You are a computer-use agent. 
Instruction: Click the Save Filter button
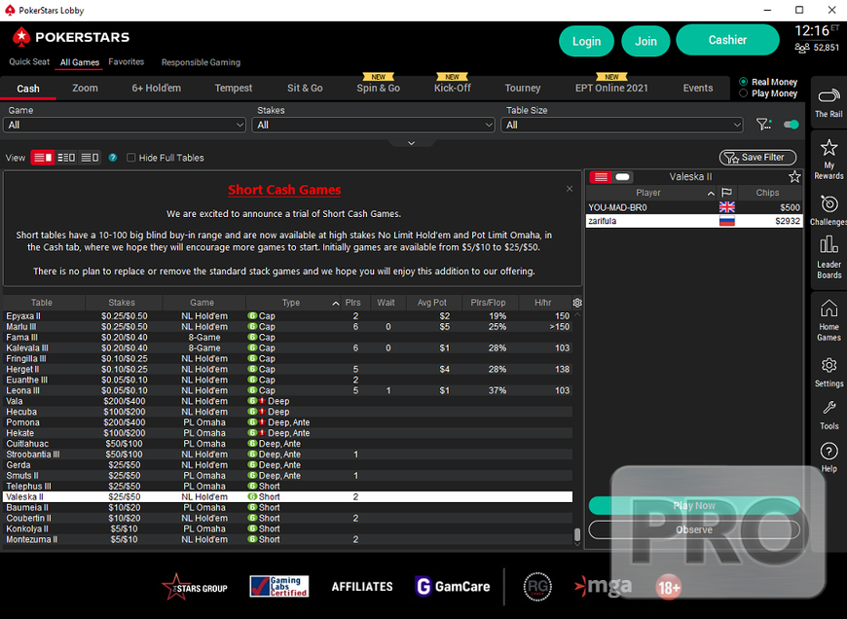pos(757,157)
